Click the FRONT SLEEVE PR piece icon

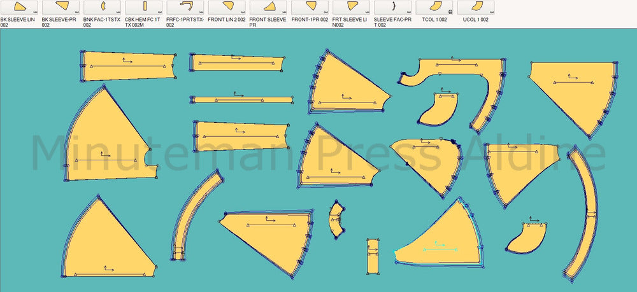[x=269, y=8]
